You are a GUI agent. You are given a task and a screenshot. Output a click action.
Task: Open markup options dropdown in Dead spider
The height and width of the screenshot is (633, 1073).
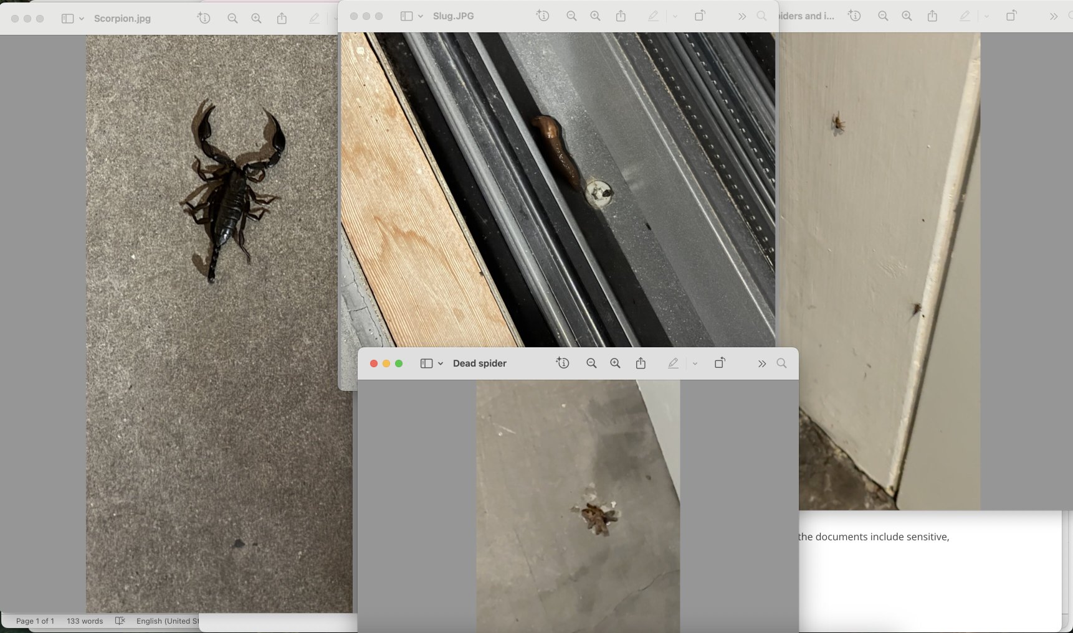pos(695,363)
